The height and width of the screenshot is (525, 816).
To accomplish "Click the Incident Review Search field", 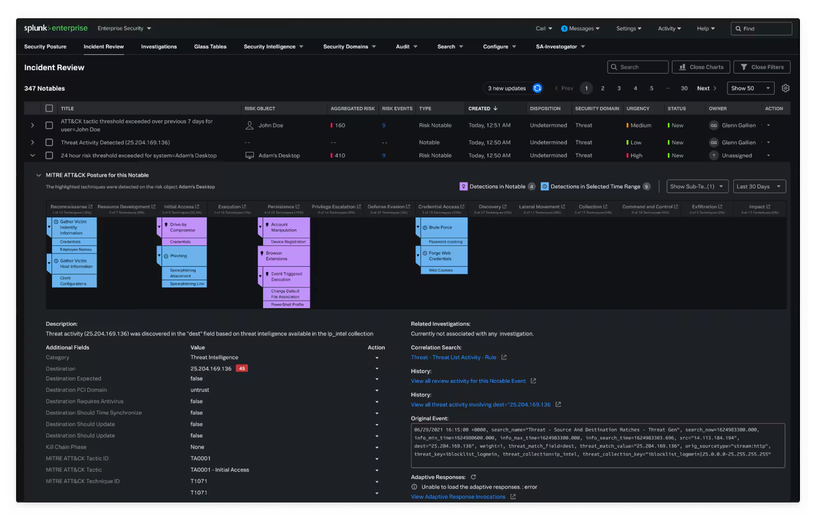I will [638, 67].
